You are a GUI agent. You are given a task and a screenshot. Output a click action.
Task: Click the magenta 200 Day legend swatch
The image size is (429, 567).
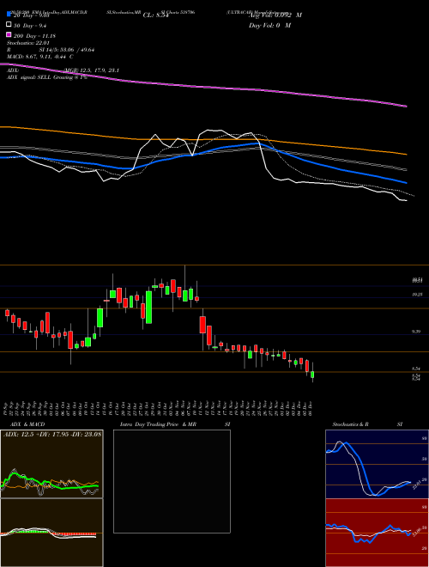[9, 34]
